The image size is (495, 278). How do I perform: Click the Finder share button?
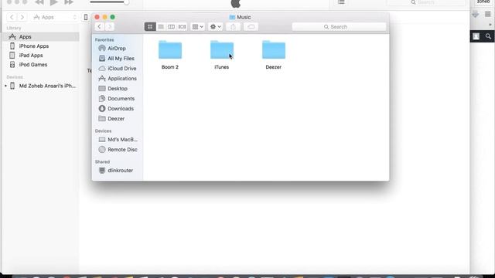(x=234, y=27)
